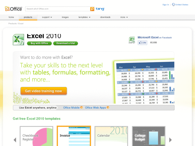Viewport: 195px width, 146px height.
Task: Open the Office Mobile link
Action: click(x=71, y=108)
